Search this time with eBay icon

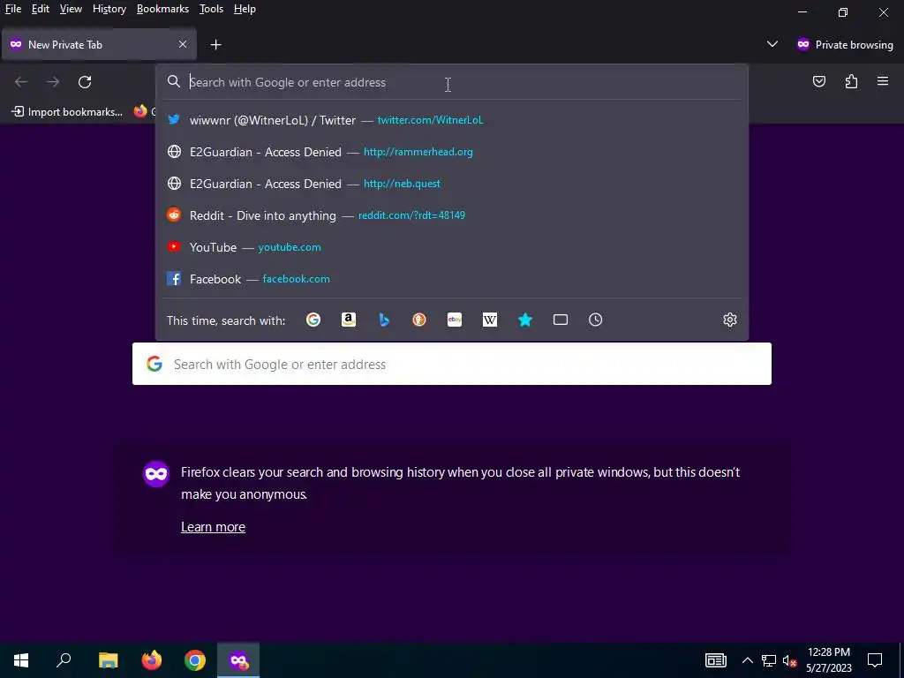(455, 320)
